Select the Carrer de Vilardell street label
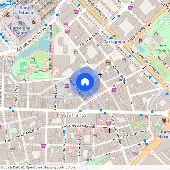Screen dimensions: 170x170 coord(80,126)
